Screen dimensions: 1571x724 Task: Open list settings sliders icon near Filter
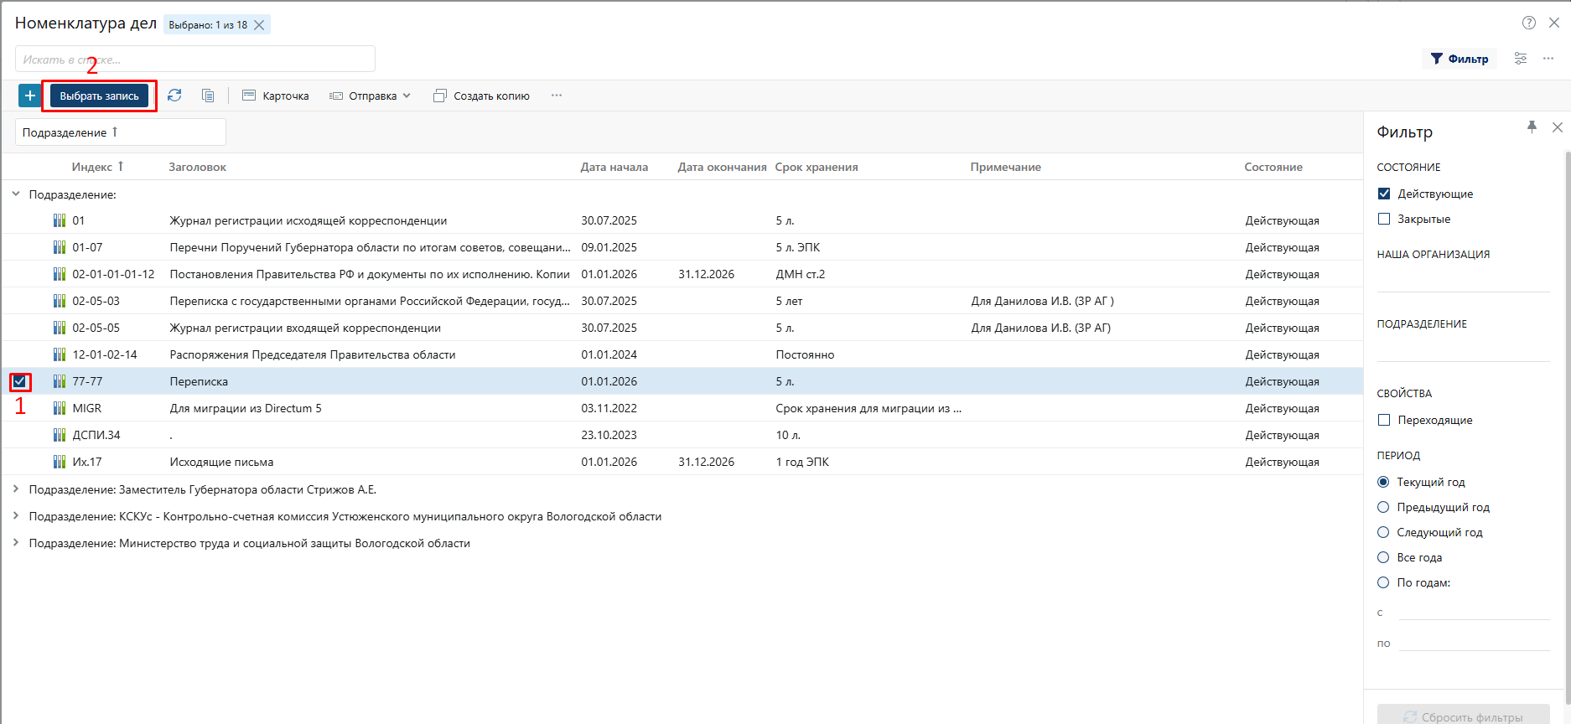(x=1520, y=59)
